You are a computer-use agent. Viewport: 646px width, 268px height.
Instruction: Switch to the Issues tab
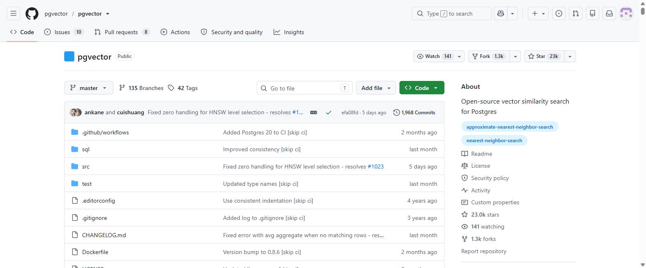(64, 32)
